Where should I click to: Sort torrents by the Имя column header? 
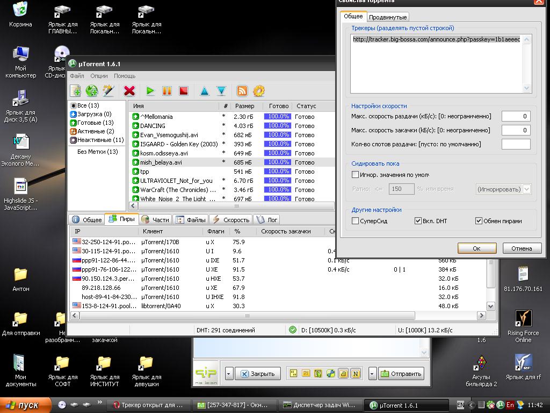coord(174,106)
